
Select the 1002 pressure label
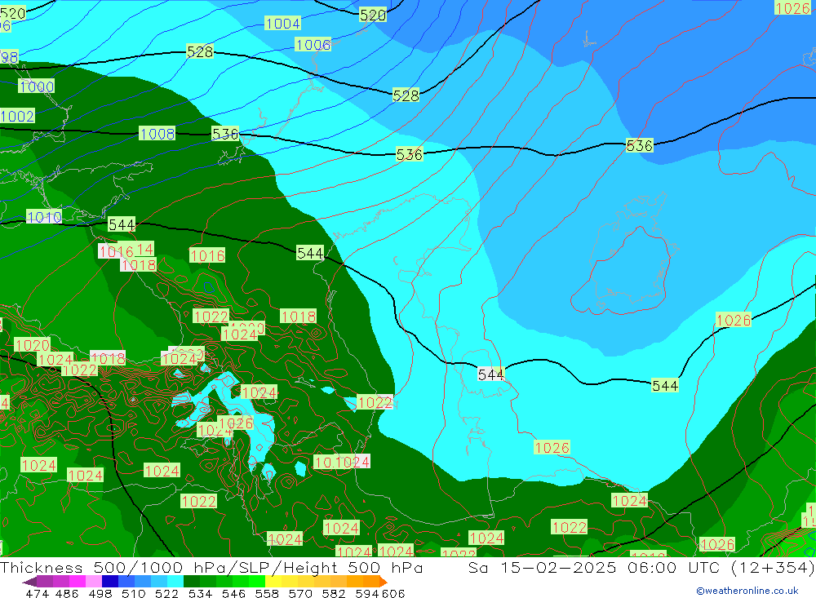17,117
